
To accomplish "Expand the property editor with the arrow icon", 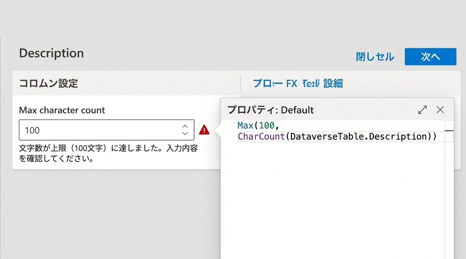I will tap(422, 110).
